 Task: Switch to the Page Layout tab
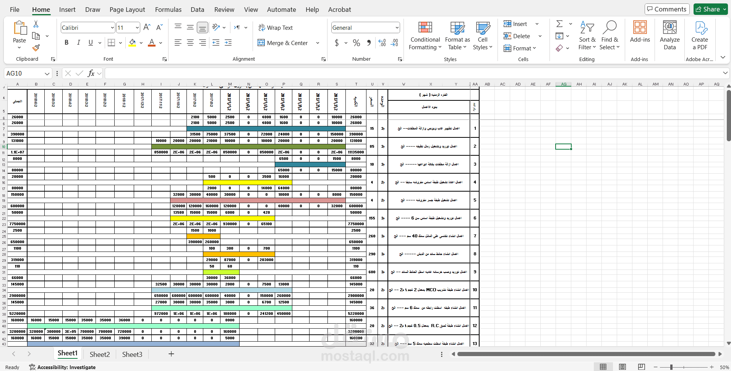(127, 10)
